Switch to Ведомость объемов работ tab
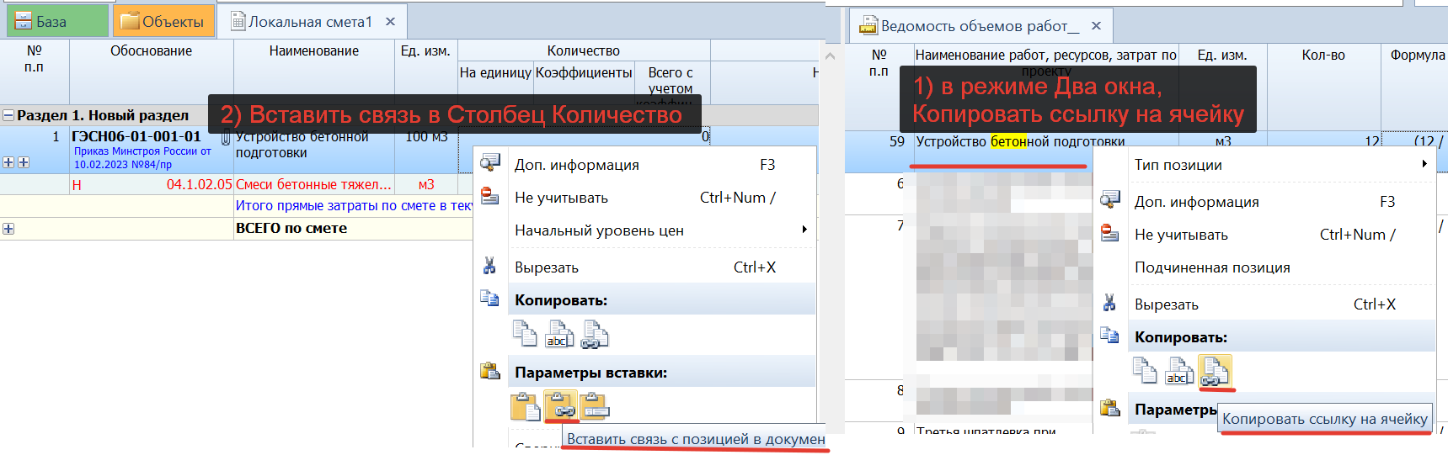The height and width of the screenshot is (455, 1448). click(x=979, y=26)
